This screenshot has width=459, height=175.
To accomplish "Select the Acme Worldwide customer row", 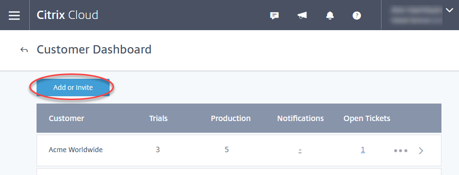I will click(x=239, y=150).
